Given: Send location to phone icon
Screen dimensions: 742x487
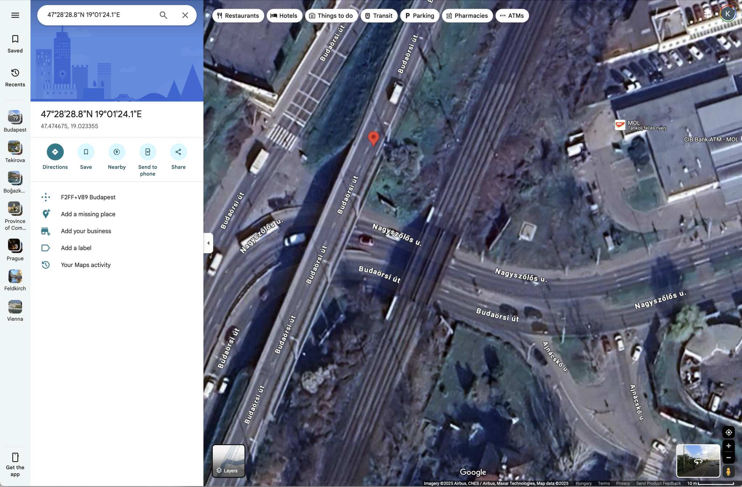Looking at the screenshot, I should coord(147,152).
